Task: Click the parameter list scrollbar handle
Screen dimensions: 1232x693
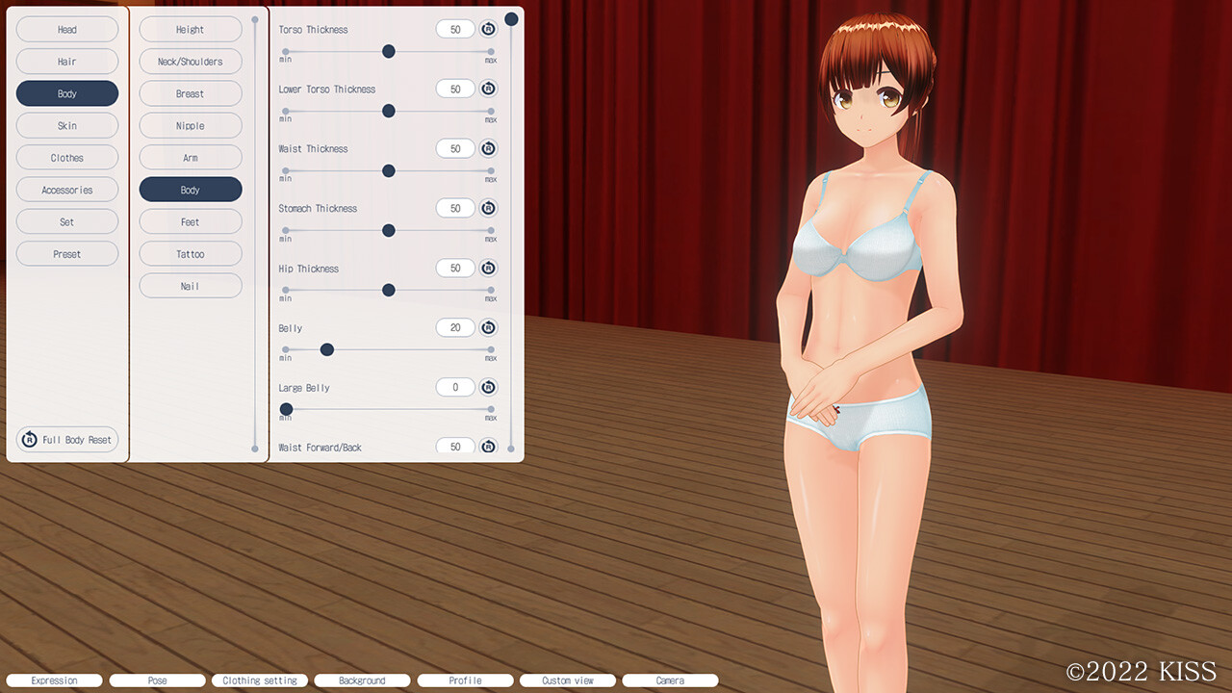Action: point(511,19)
